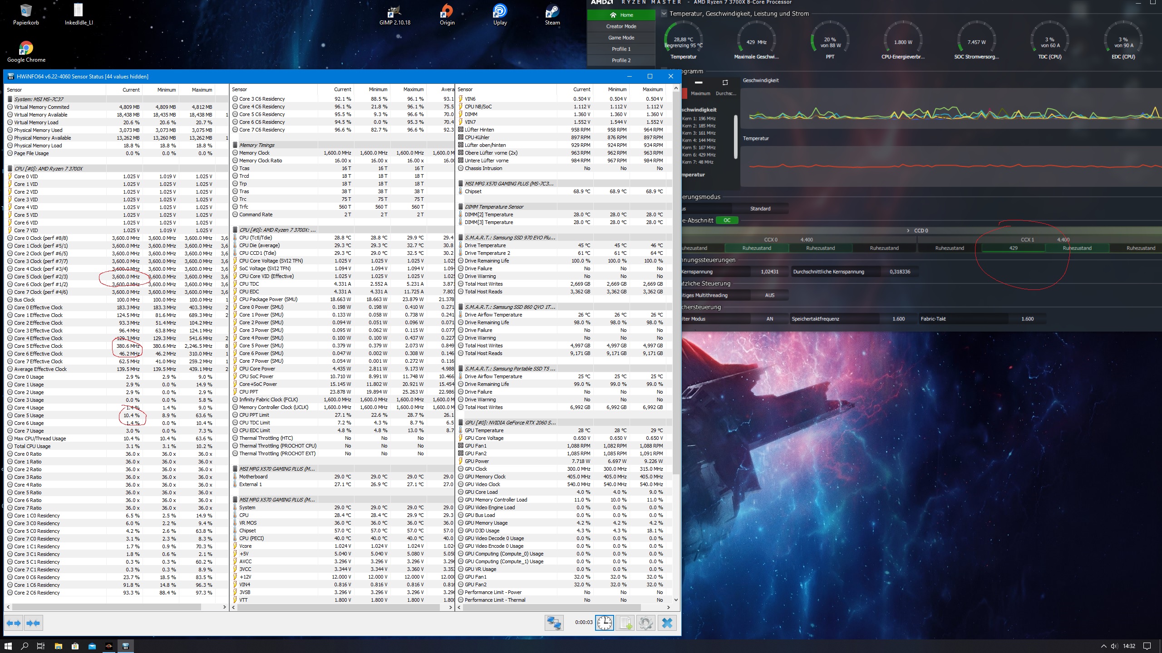Click the log file start icon
This screenshot has height=653, width=1162.
point(625,623)
